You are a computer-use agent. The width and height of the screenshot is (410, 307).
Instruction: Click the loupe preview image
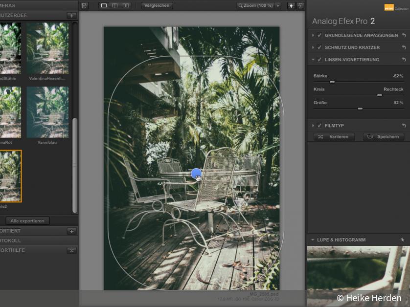click(x=359, y=276)
